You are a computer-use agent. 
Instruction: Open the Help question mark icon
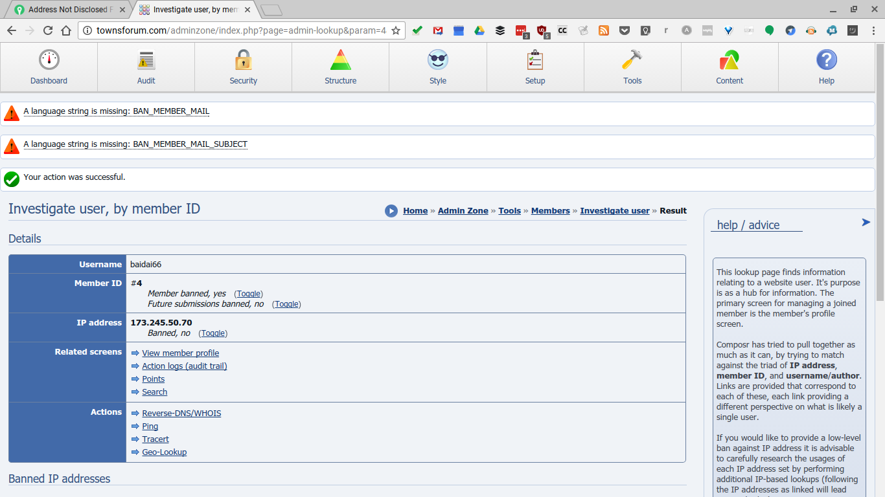(x=827, y=60)
